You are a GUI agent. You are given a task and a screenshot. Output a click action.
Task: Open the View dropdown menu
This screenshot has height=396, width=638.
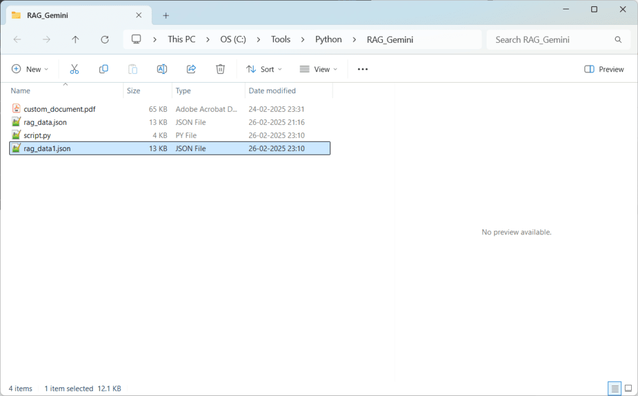318,70
